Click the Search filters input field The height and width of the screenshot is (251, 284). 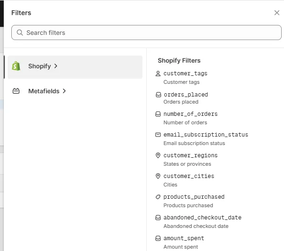(146, 32)
